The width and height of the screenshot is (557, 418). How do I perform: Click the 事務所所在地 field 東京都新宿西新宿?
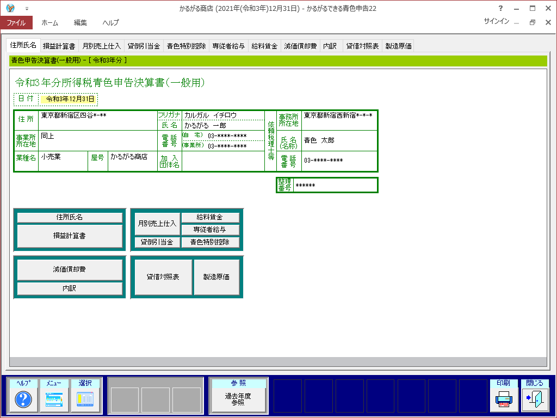tap(339, 120)
